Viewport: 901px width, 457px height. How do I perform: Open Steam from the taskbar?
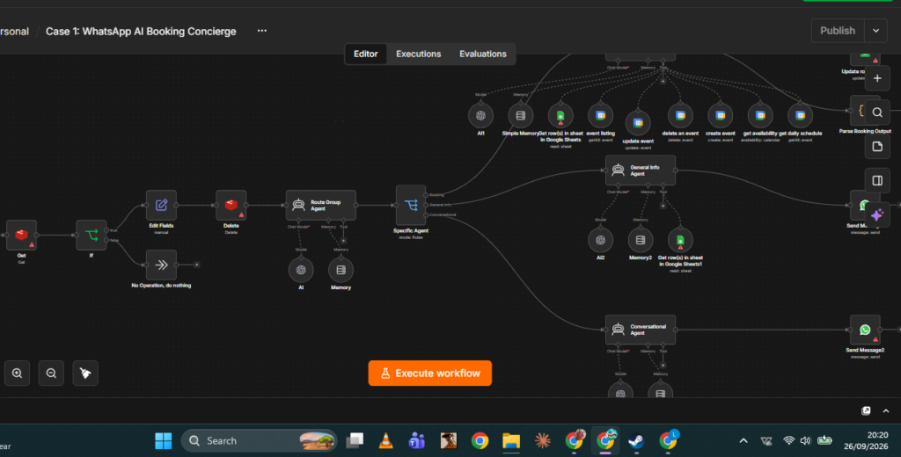636,441
